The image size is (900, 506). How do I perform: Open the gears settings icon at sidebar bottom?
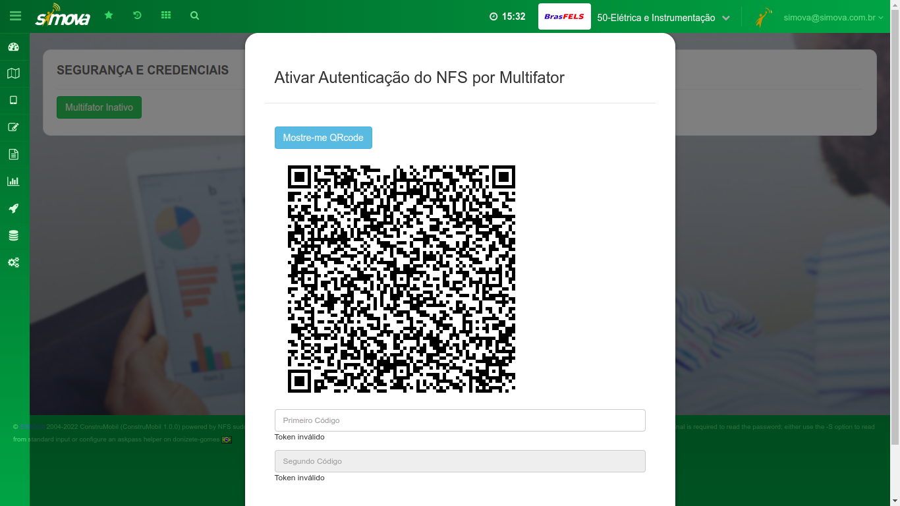(14, 262)
